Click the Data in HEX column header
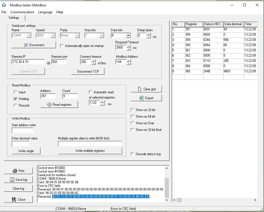 213,24
